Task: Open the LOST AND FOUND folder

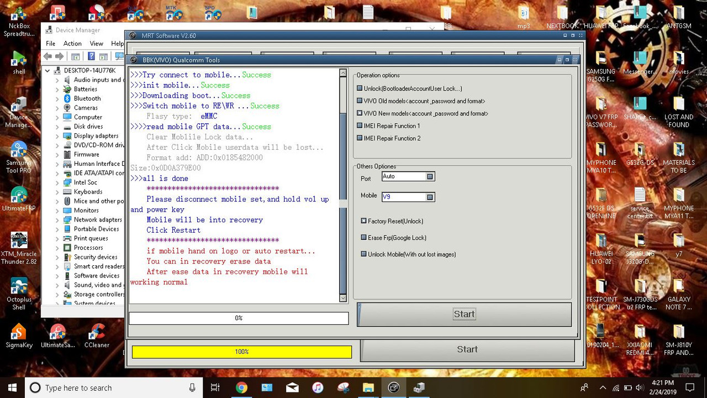Action: pos(679,112)
